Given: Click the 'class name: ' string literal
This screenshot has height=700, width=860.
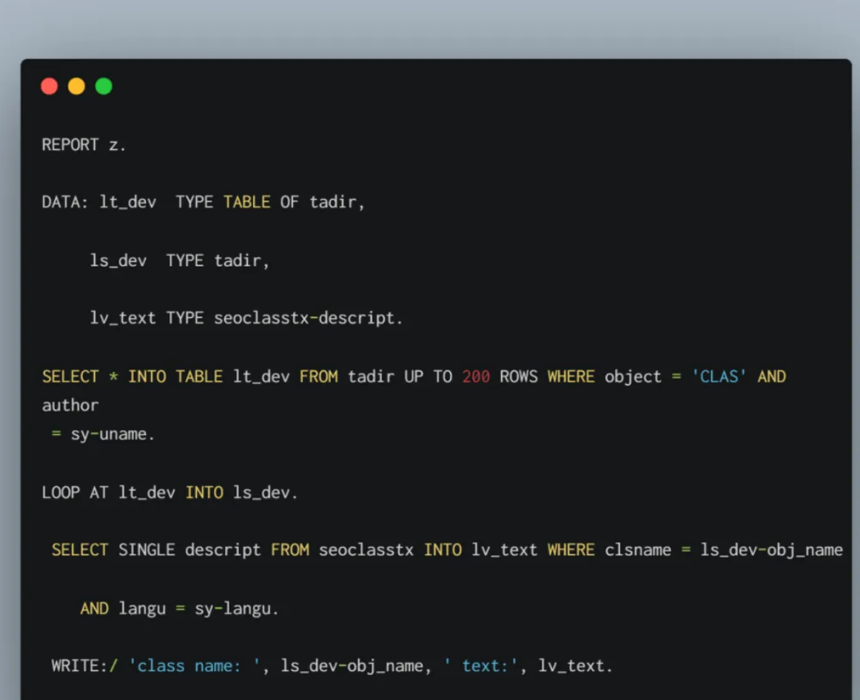Looking at the screenshot, I should (195, 666).
